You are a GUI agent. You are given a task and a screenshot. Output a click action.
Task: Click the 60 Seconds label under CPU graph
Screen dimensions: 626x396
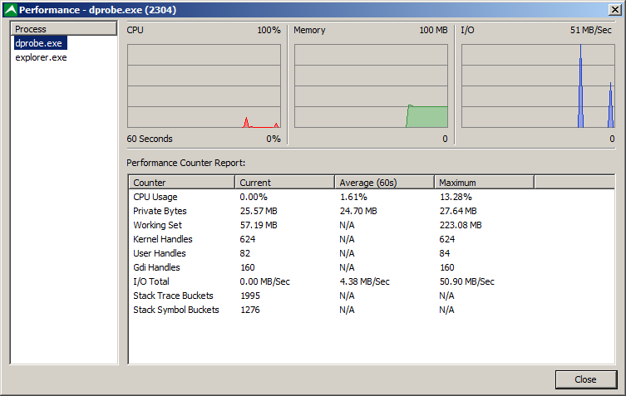(x=150, y=139)
